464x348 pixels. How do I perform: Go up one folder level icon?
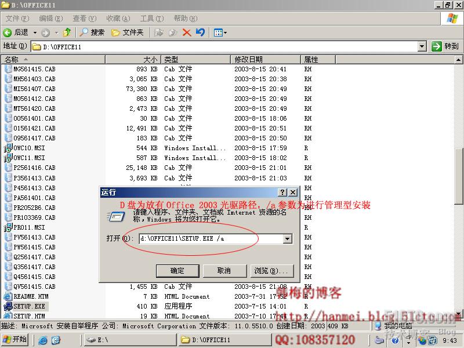coord(67,32)
